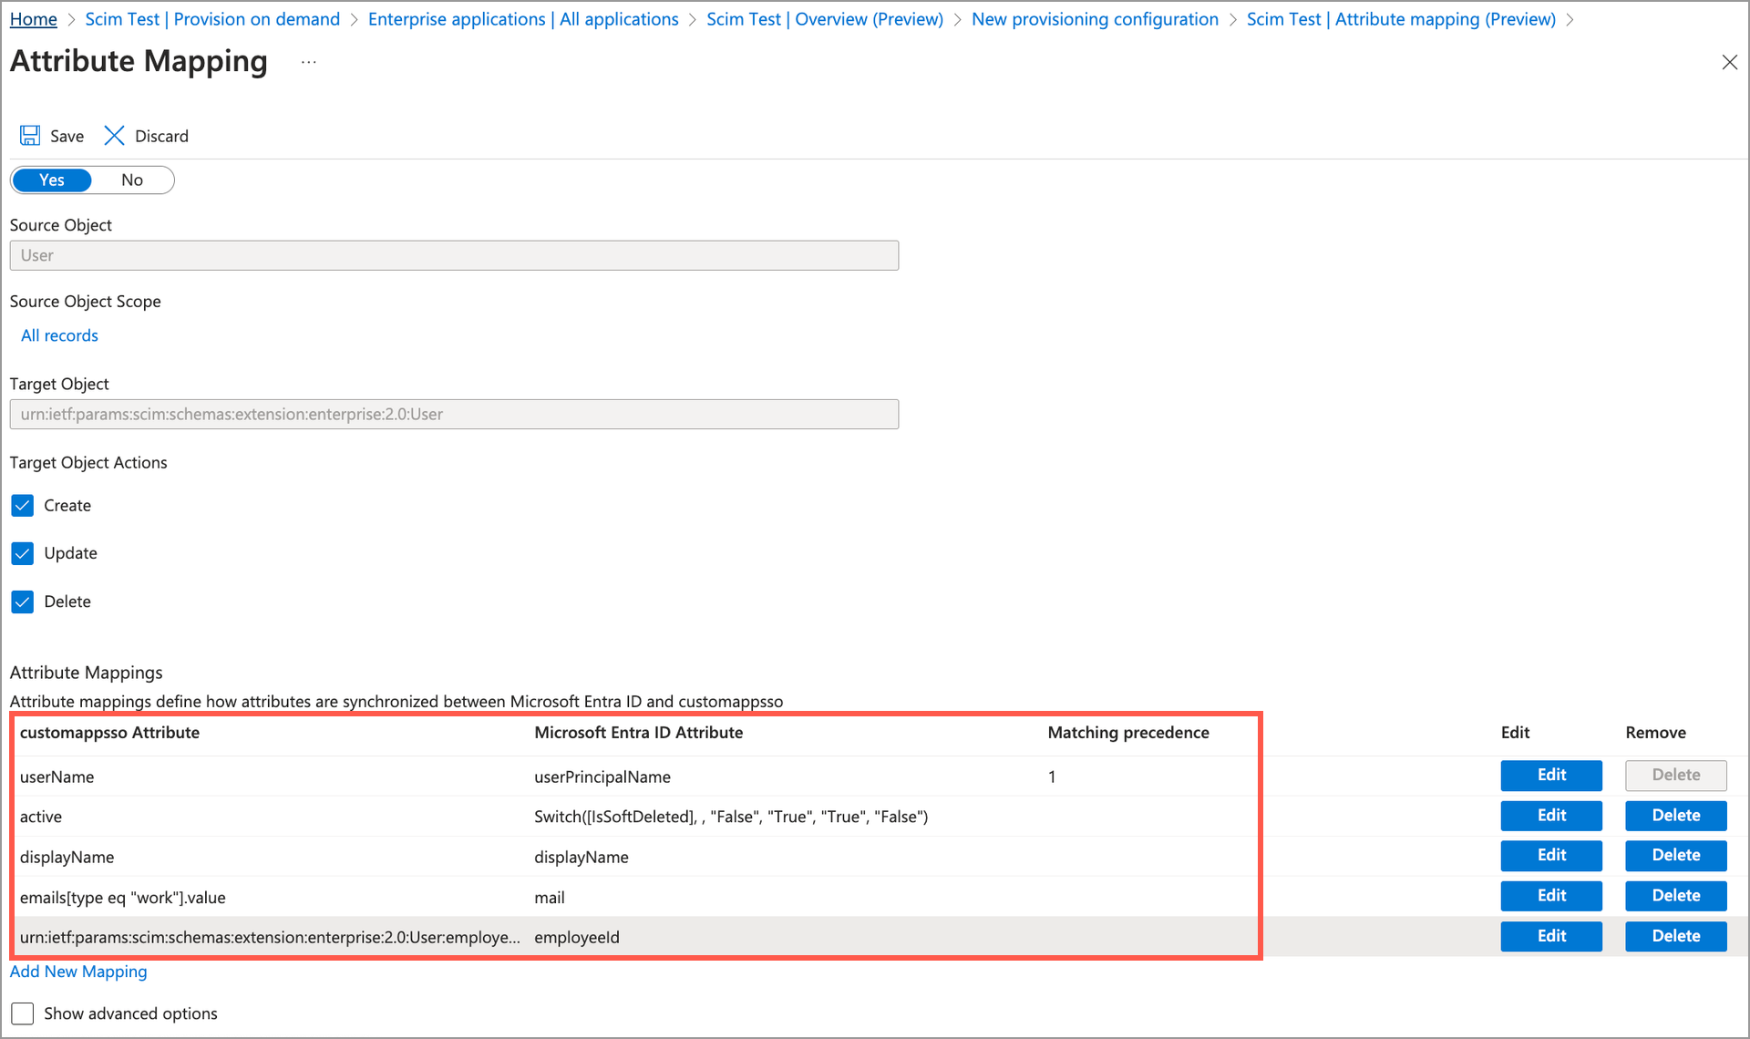1750x1039 pixels.
Task: Click the Discard X icon
Action: tap(113, 135)
